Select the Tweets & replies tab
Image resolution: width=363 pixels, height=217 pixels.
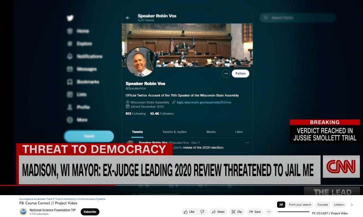coord(175,132)
